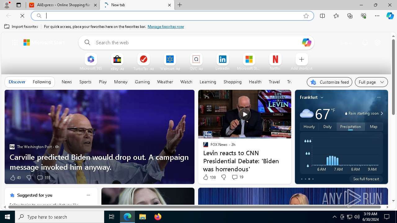Click See full forecast
Screen dimensions: 397x223
coord(366,179)
